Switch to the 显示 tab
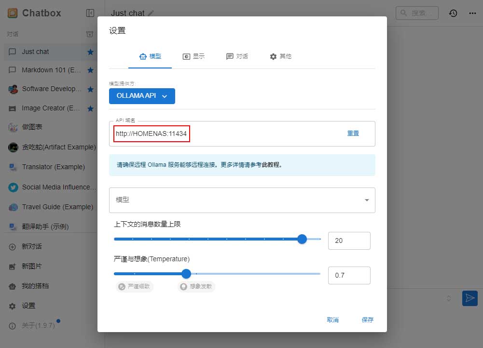The height and width of the screenshot is (348, 483). (x=193, y=56)
